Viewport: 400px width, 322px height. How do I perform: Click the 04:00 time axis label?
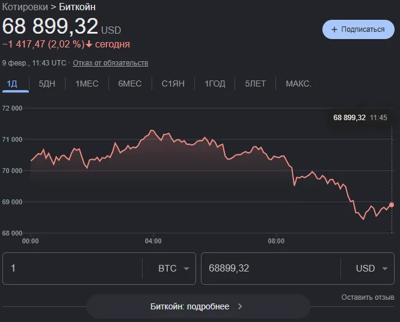click(x=153, y=241)
